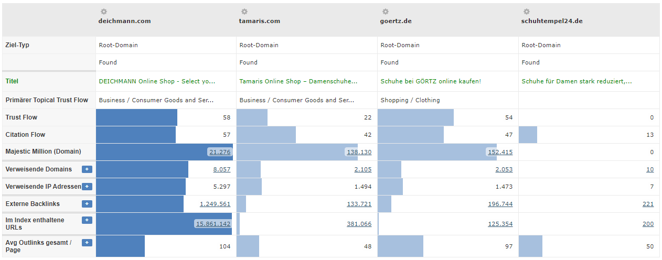Click deichmann.com Avg Outlinks value 104
Image resolution: width=662 pixels, height=260 pixels.
tap(225, 246)
